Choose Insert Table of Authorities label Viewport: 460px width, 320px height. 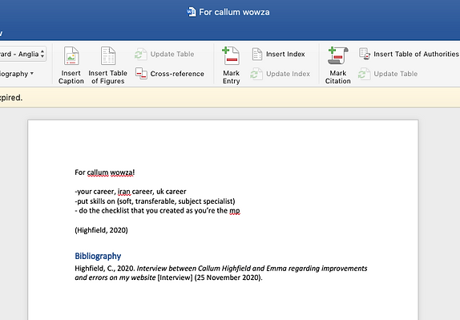tap(416, 54)
